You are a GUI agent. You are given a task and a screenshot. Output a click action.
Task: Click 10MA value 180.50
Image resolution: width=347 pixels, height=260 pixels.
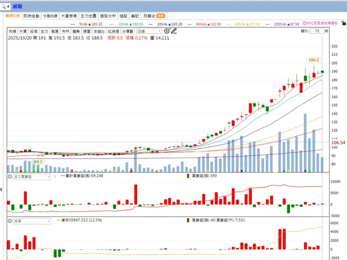[138, 24]
